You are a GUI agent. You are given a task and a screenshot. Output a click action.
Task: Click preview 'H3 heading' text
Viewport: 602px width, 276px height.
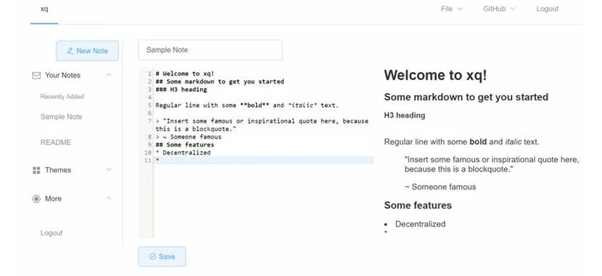404,115
